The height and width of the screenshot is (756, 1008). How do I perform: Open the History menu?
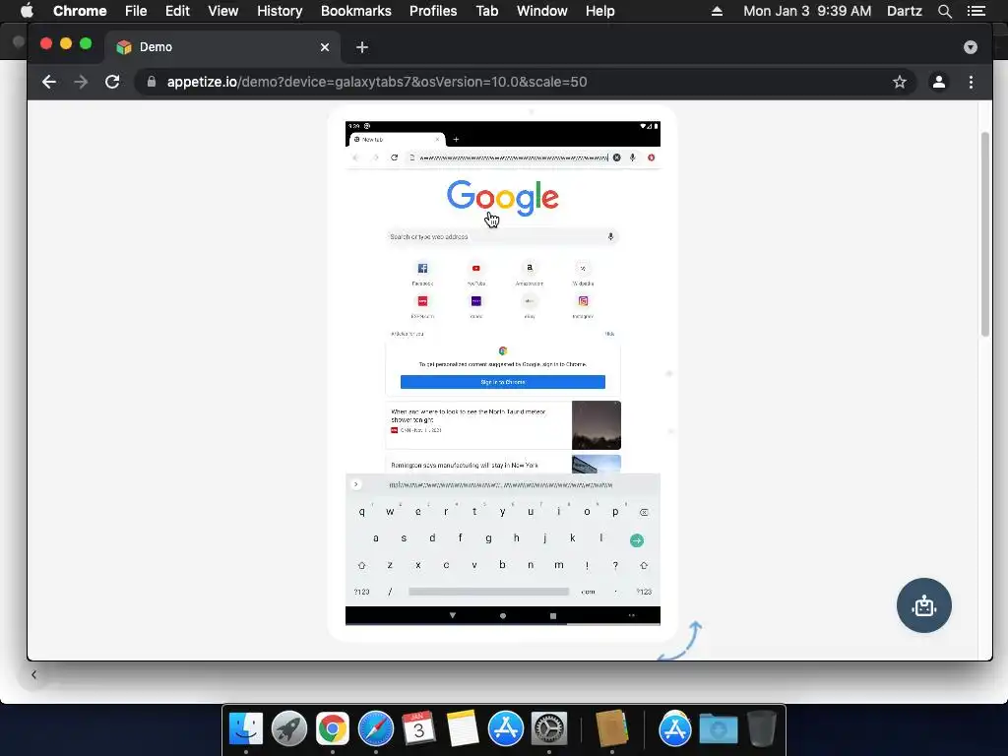280,11
